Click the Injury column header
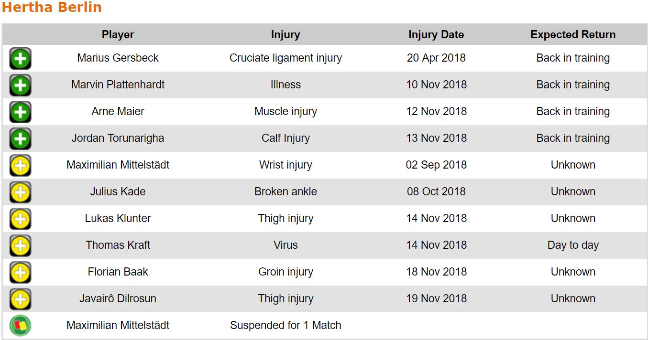The height and width of the screenshot is (340, 648). (286, 34)
